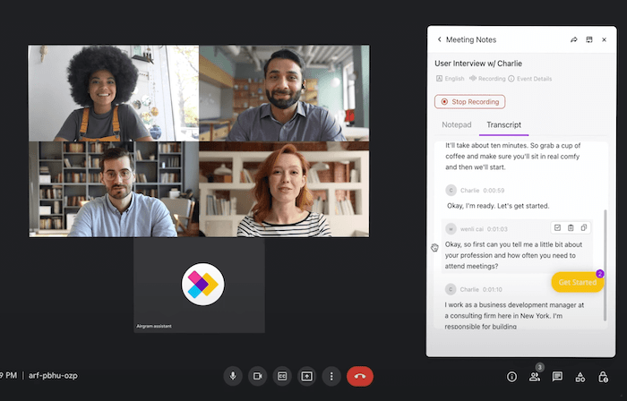
Task: Click timestamp 0:01:10 in transcript
Action: point(493,290)
